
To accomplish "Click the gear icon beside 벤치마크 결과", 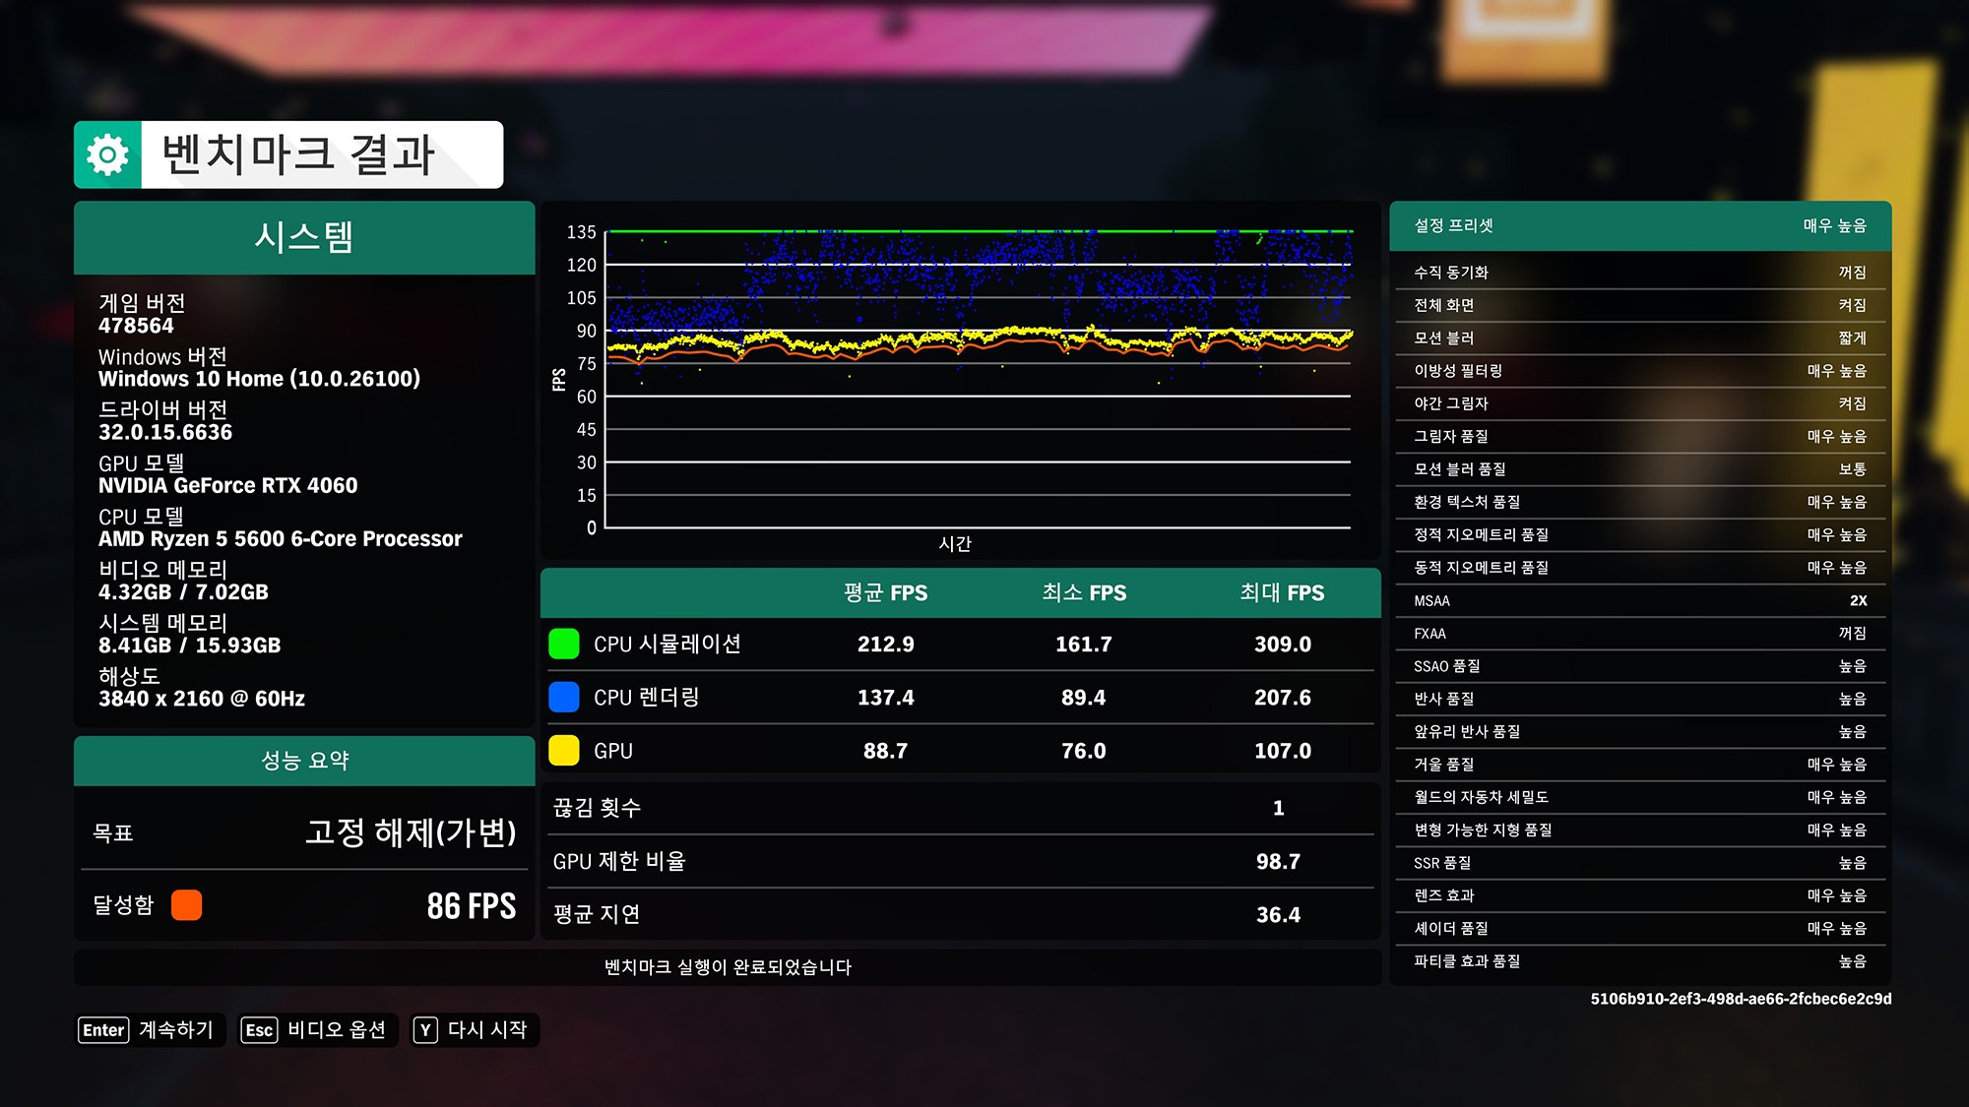I will click(108, 154).
